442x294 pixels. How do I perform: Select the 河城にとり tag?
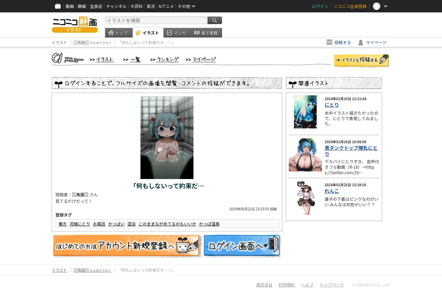click(x=80, y=224)
